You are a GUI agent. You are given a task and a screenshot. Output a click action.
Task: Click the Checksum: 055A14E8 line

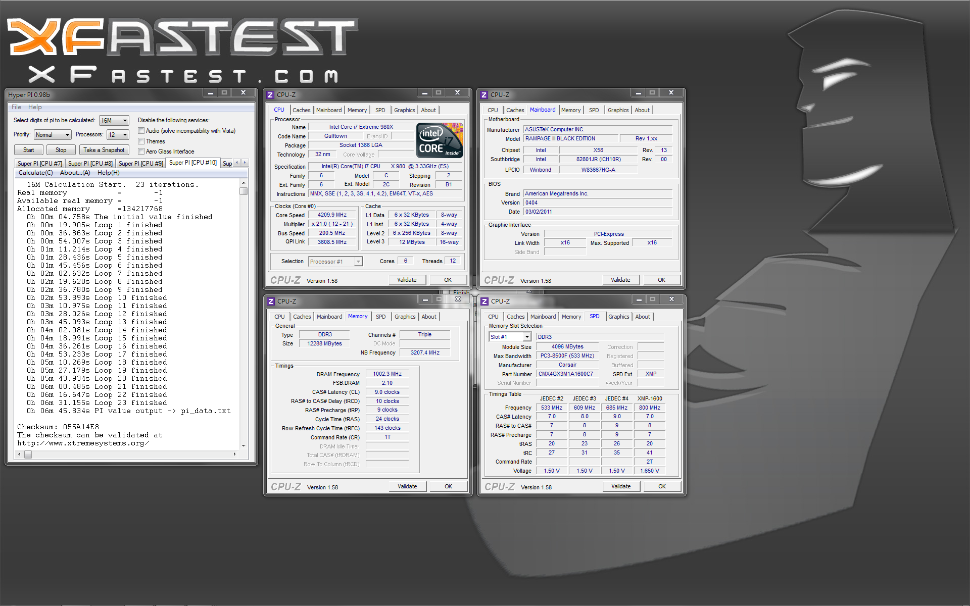[x=58, y=427]
